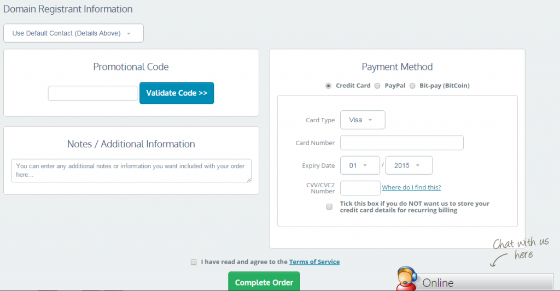Viewport: 560px width, 291px height.
Task: Open the Terms of Service link
Action: click(314, 262)
